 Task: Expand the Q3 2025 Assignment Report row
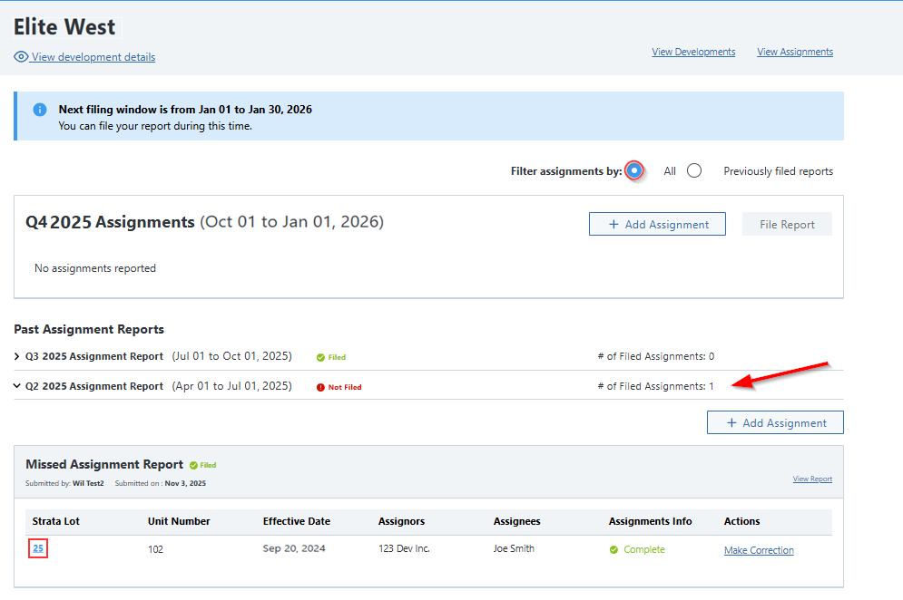[17, 357]
